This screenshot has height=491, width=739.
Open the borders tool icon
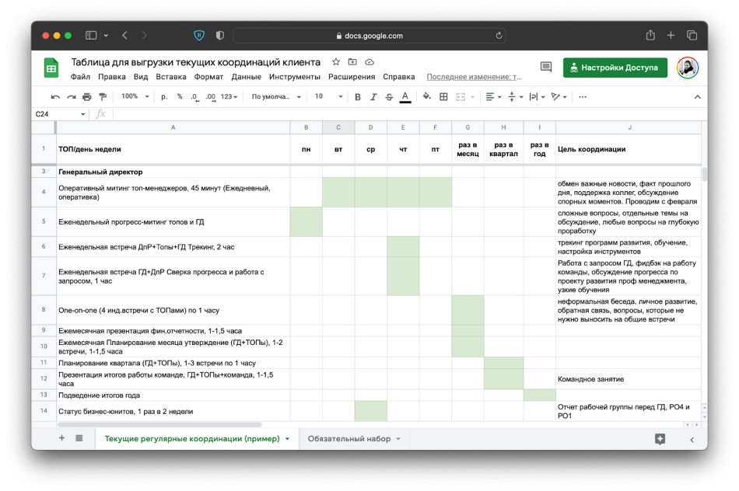[x=443, y=96]
